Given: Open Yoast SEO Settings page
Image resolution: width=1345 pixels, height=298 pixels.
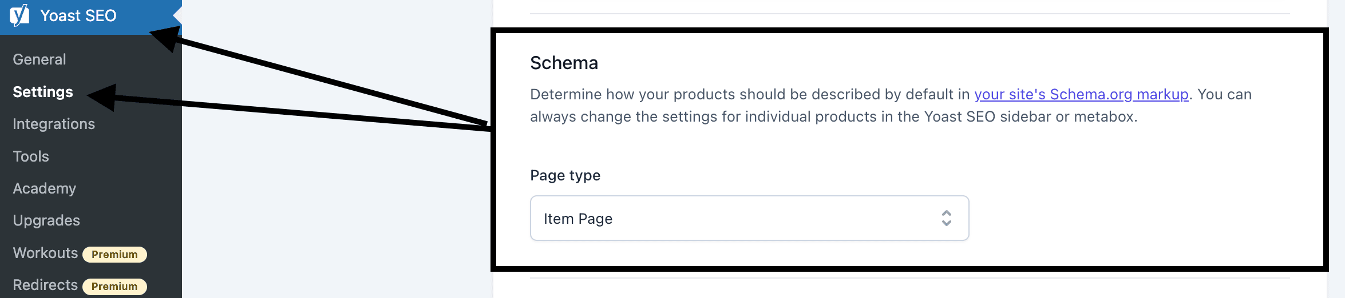Looking at the screenshot, I should pyautogui.click(x=43, y=92).
